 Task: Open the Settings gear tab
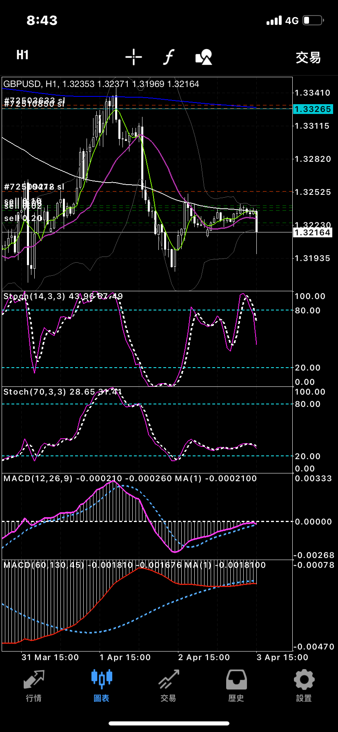tap(304, 685)
